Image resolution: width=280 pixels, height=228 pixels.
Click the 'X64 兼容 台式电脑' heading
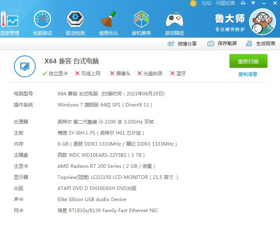(71, 61)
